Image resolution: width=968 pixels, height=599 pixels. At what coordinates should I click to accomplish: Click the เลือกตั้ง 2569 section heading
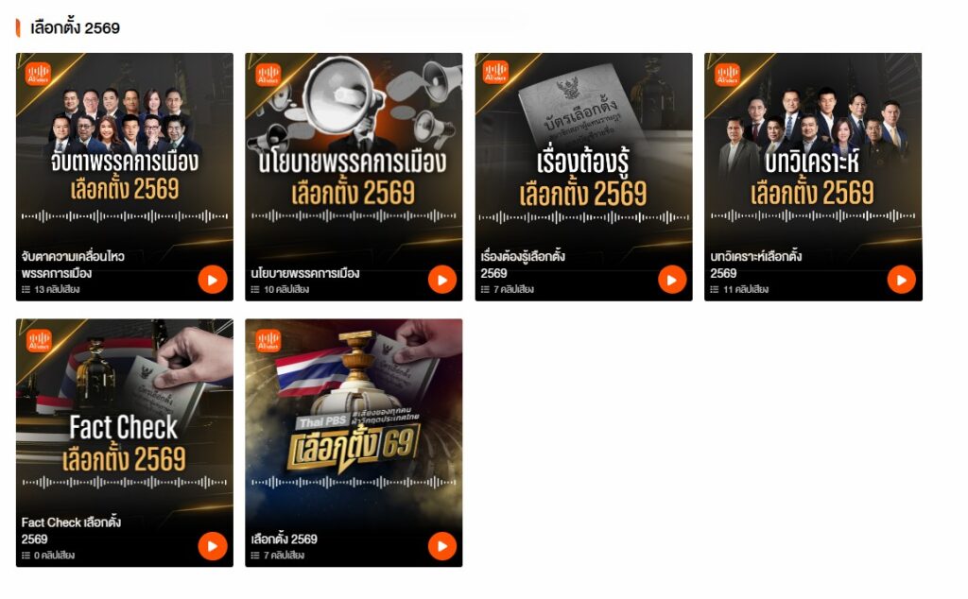click(75, 27)
